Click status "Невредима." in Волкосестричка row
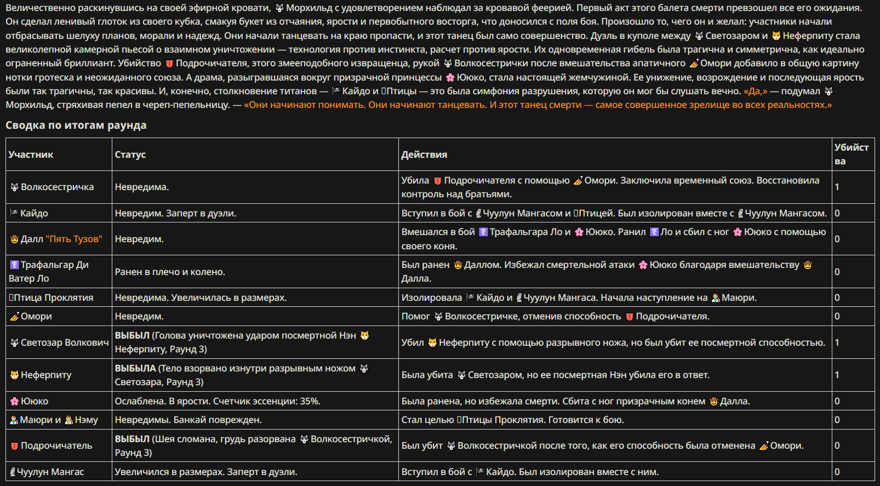 click(142, 187)
